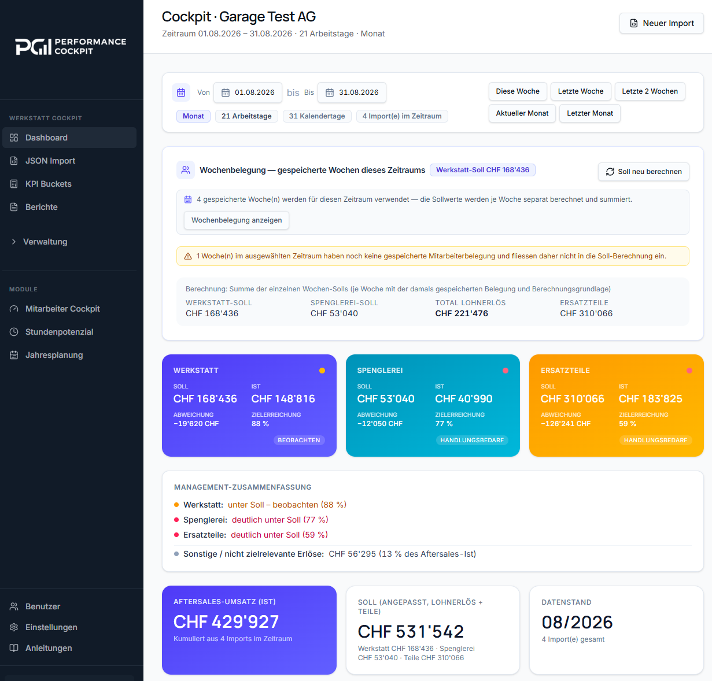
Task: Open the Bis date picker 31.08.2026
Action: (x=352, y=92)
